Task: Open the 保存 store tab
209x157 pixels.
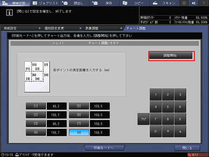Action: point(105,3)
